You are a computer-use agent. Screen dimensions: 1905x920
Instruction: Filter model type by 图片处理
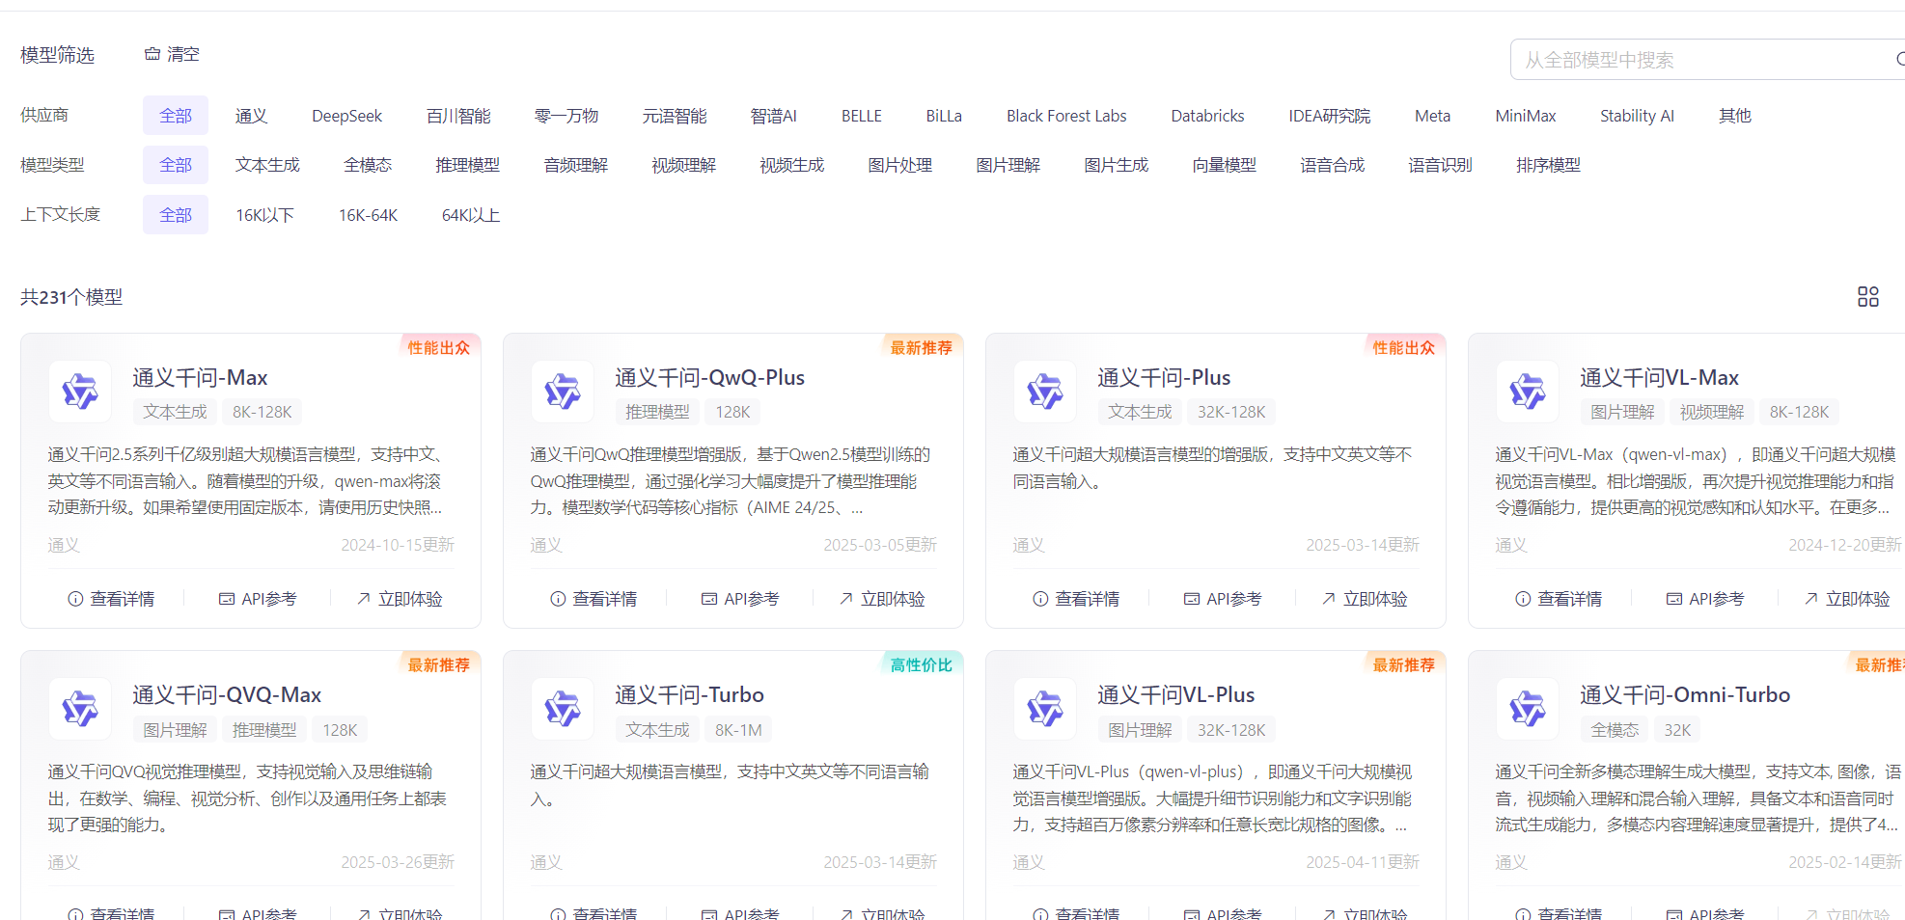(x=899, y=165)
